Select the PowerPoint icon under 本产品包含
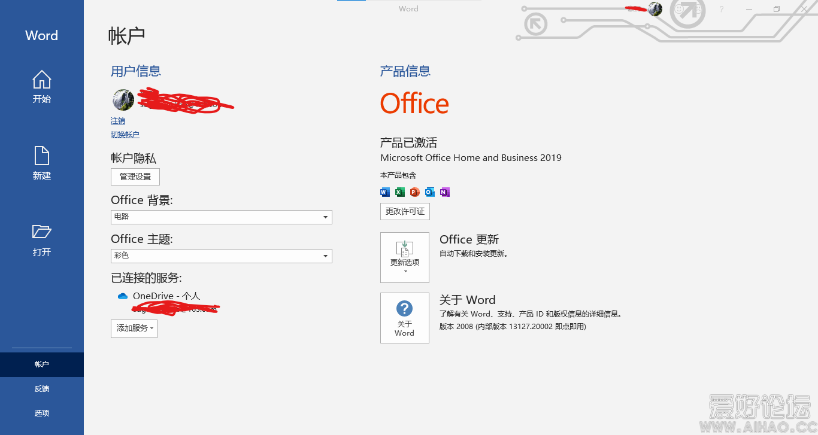818x435 pixels. click(x=414, y=192)
